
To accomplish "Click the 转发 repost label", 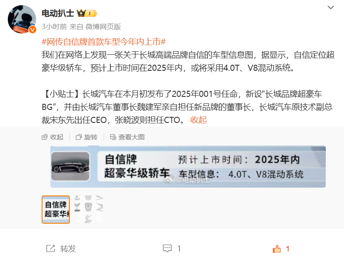I will (68, 249).
